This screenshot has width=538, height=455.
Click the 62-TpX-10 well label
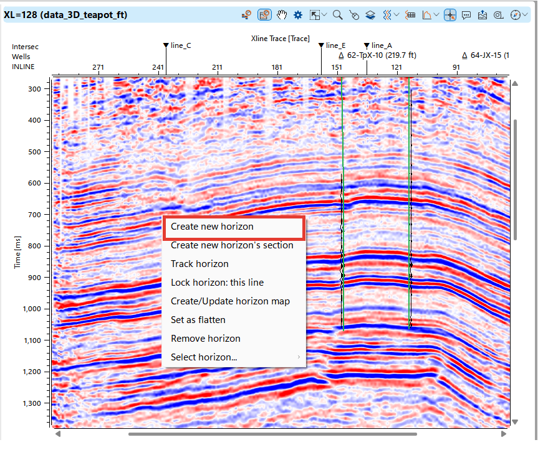pyautogui.click(x=380, y=55)
